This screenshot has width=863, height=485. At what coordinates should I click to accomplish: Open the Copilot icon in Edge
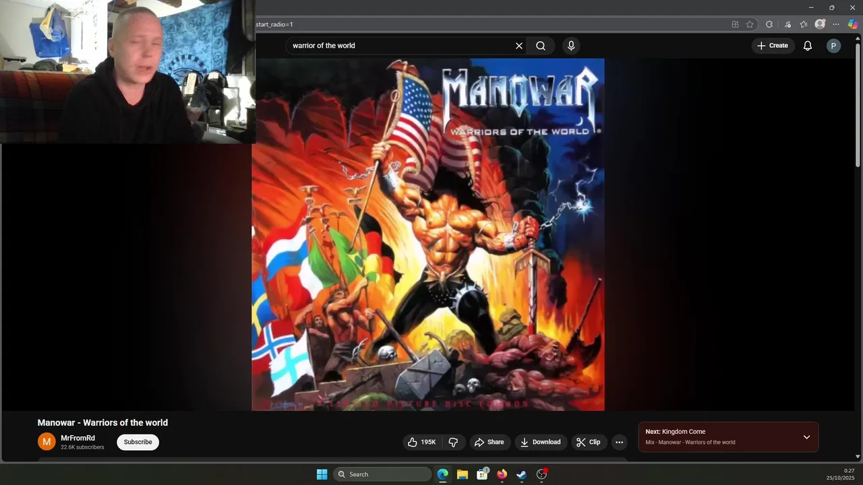click(853, 24)
